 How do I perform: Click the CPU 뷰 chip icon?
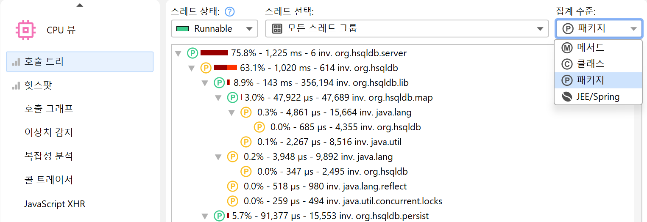click(x=25, y=30)
